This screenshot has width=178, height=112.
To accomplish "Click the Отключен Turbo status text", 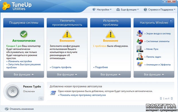I will (29, 91).
